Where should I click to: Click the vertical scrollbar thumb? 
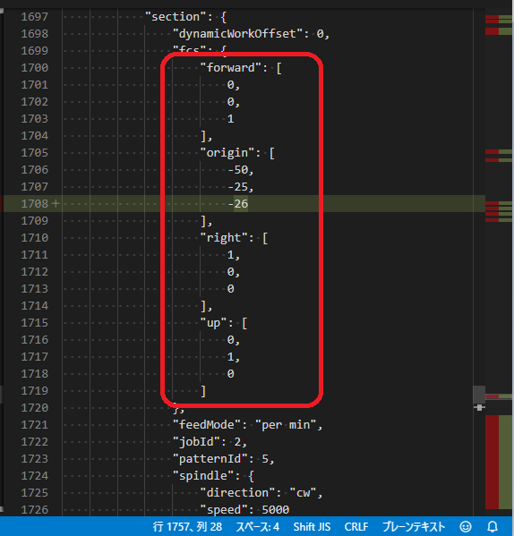479,395
